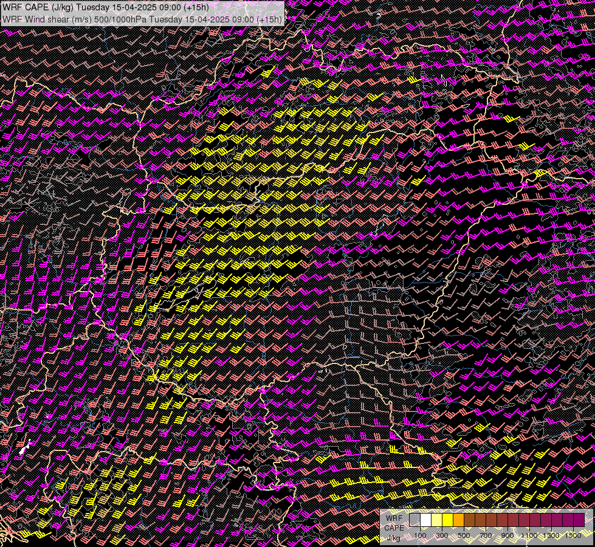
Task: Click the 100 legend tick label
Action: [x=420, y=535]
